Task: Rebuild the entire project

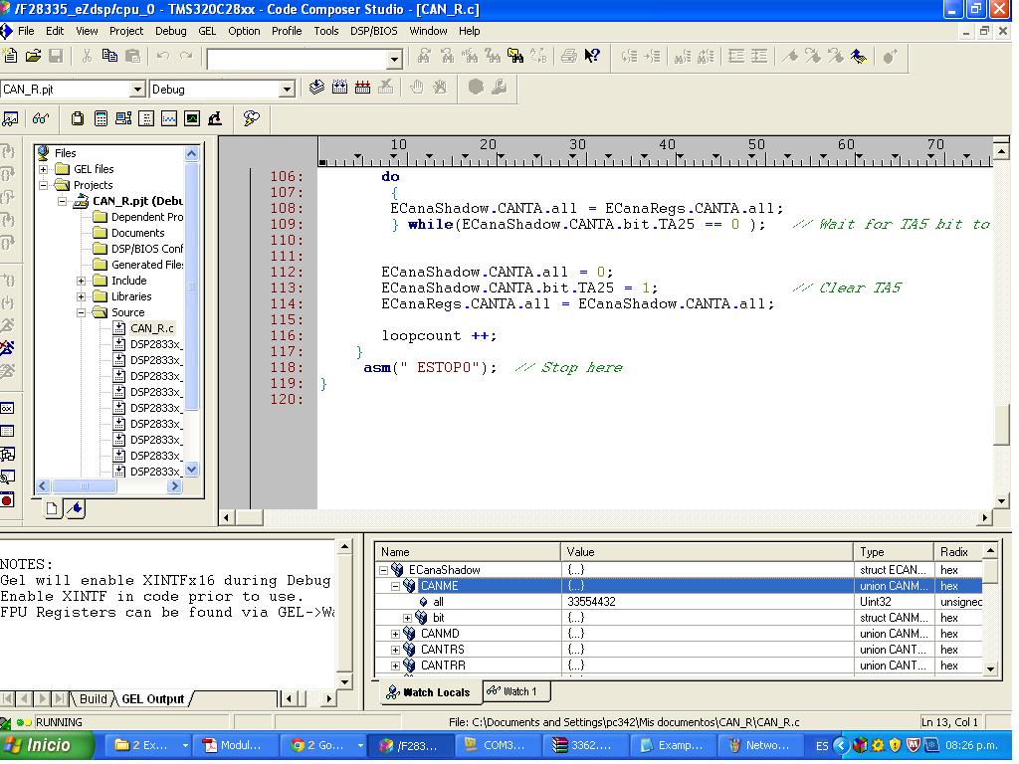Action: [x=362, y=88]
